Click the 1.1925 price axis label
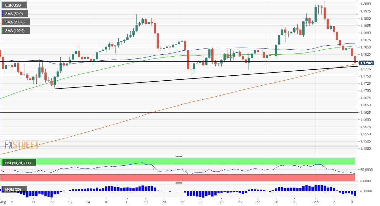 click(366, 26)
